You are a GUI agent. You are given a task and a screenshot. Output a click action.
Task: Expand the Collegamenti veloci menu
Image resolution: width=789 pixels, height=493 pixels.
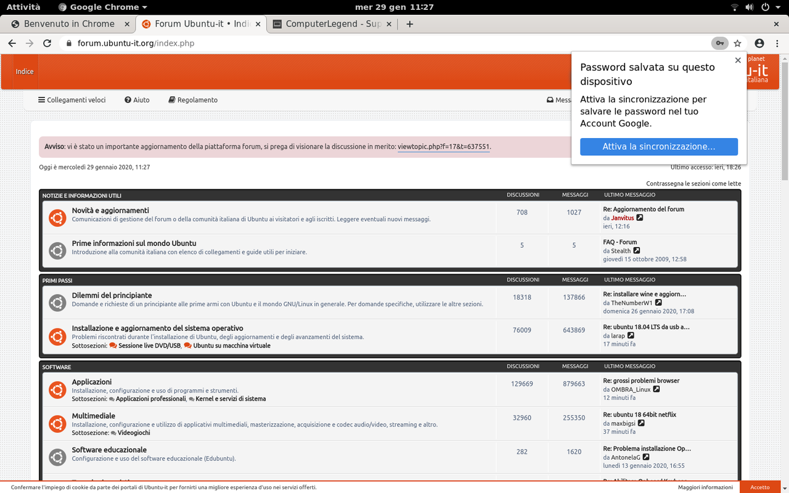(72, 100)
